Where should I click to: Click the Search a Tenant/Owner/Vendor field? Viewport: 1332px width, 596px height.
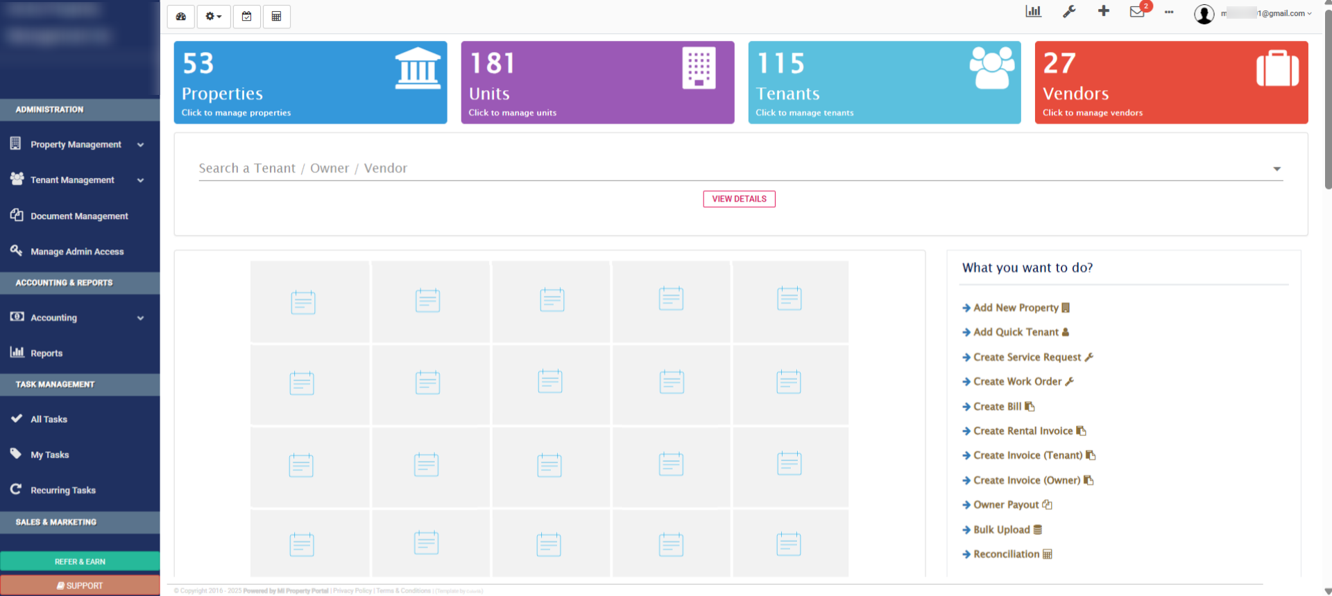coord(735,168)
